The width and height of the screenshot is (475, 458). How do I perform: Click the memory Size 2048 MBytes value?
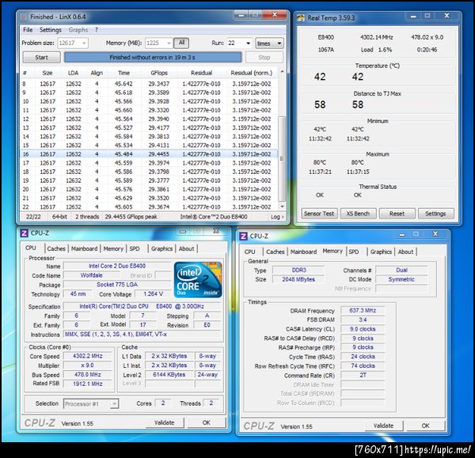pyautogui.click(x=298, y=279)
